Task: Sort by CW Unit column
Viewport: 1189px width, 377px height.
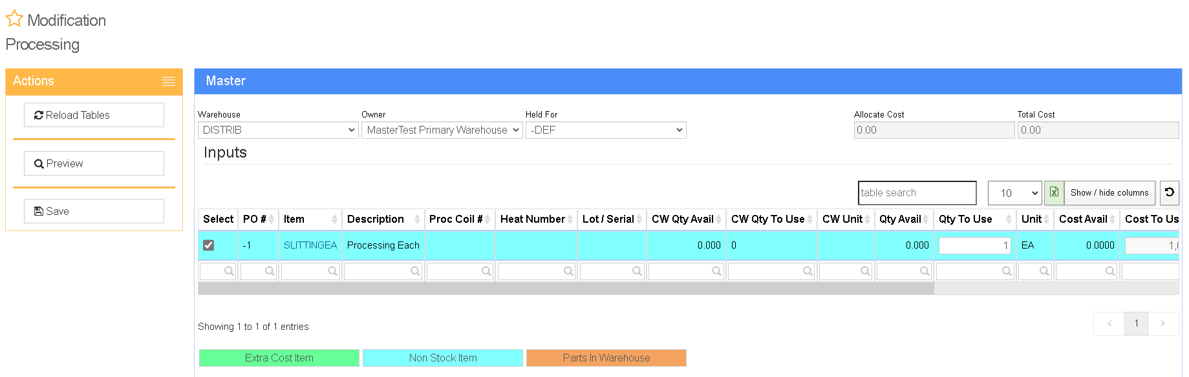Action: tap(846, 219)
